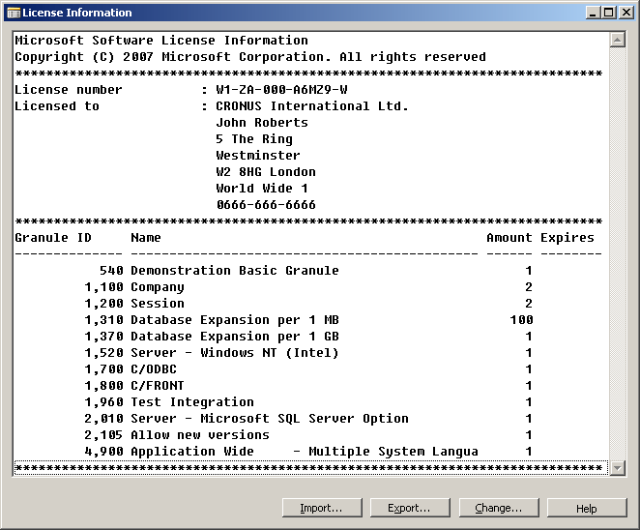Click the 'License number' label

click(69, 89)
